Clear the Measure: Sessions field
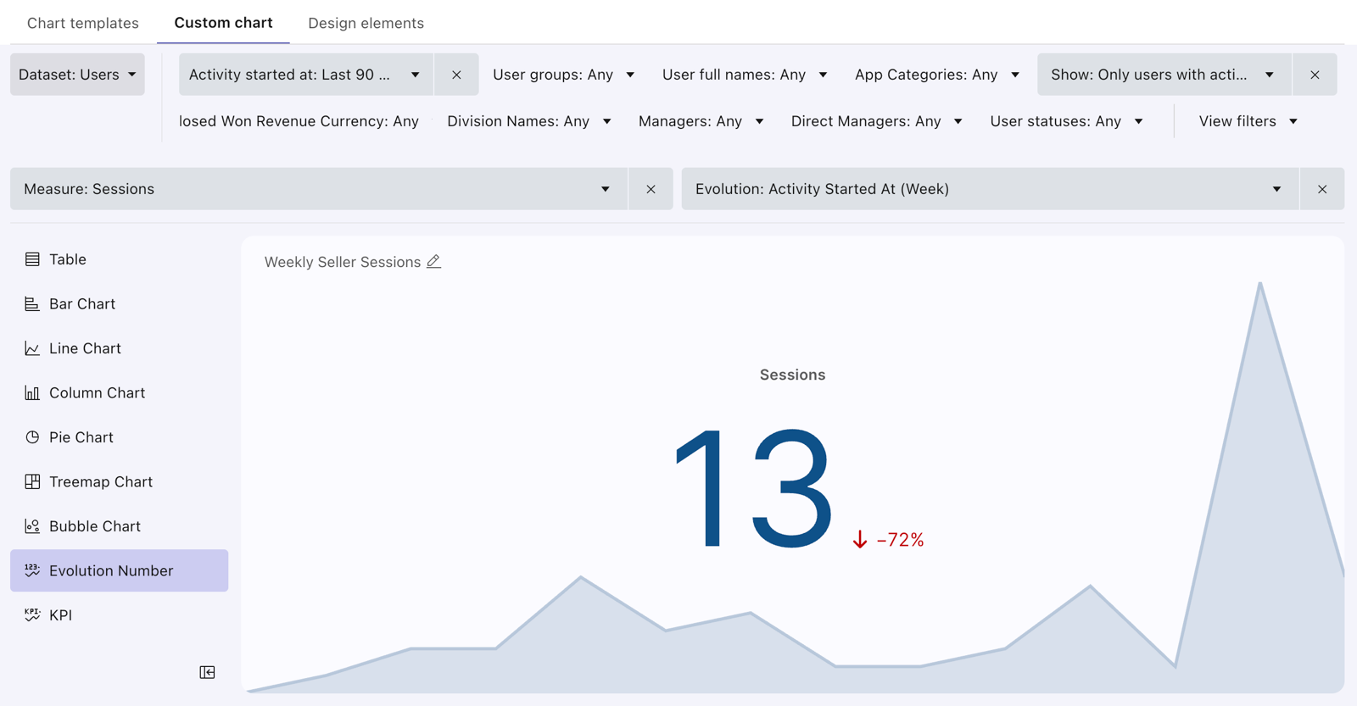 coord(651,189)
